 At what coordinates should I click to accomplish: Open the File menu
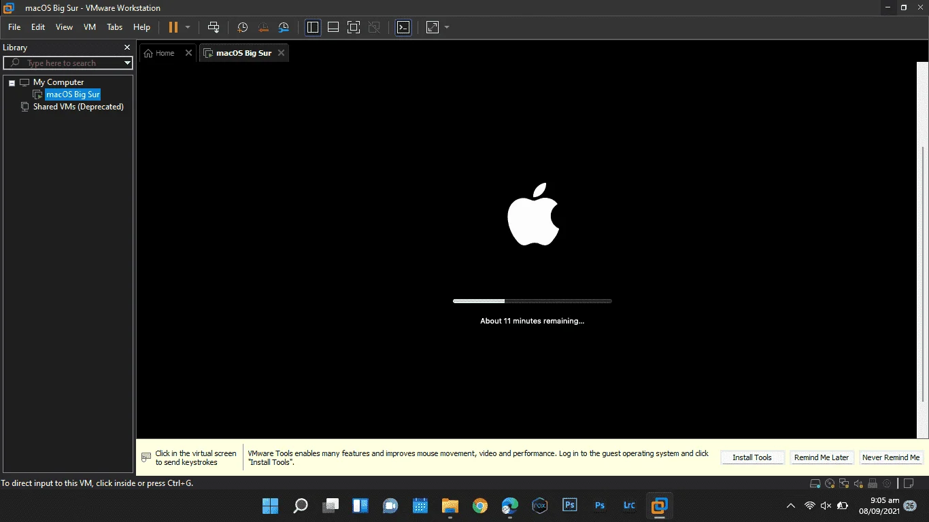point(14,27)
